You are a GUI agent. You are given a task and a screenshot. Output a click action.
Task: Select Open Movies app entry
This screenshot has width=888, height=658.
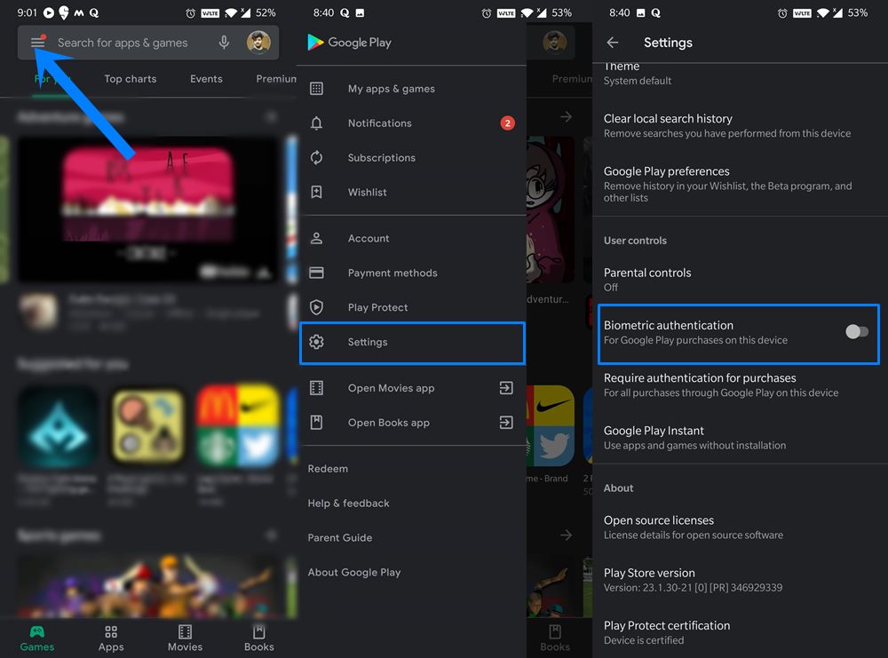pyautogui.click(x=413, y=388)
